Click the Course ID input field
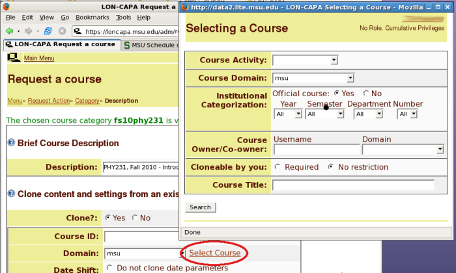Screen dimensions: 456x273 pyautogui.click(x=141, y=237)
